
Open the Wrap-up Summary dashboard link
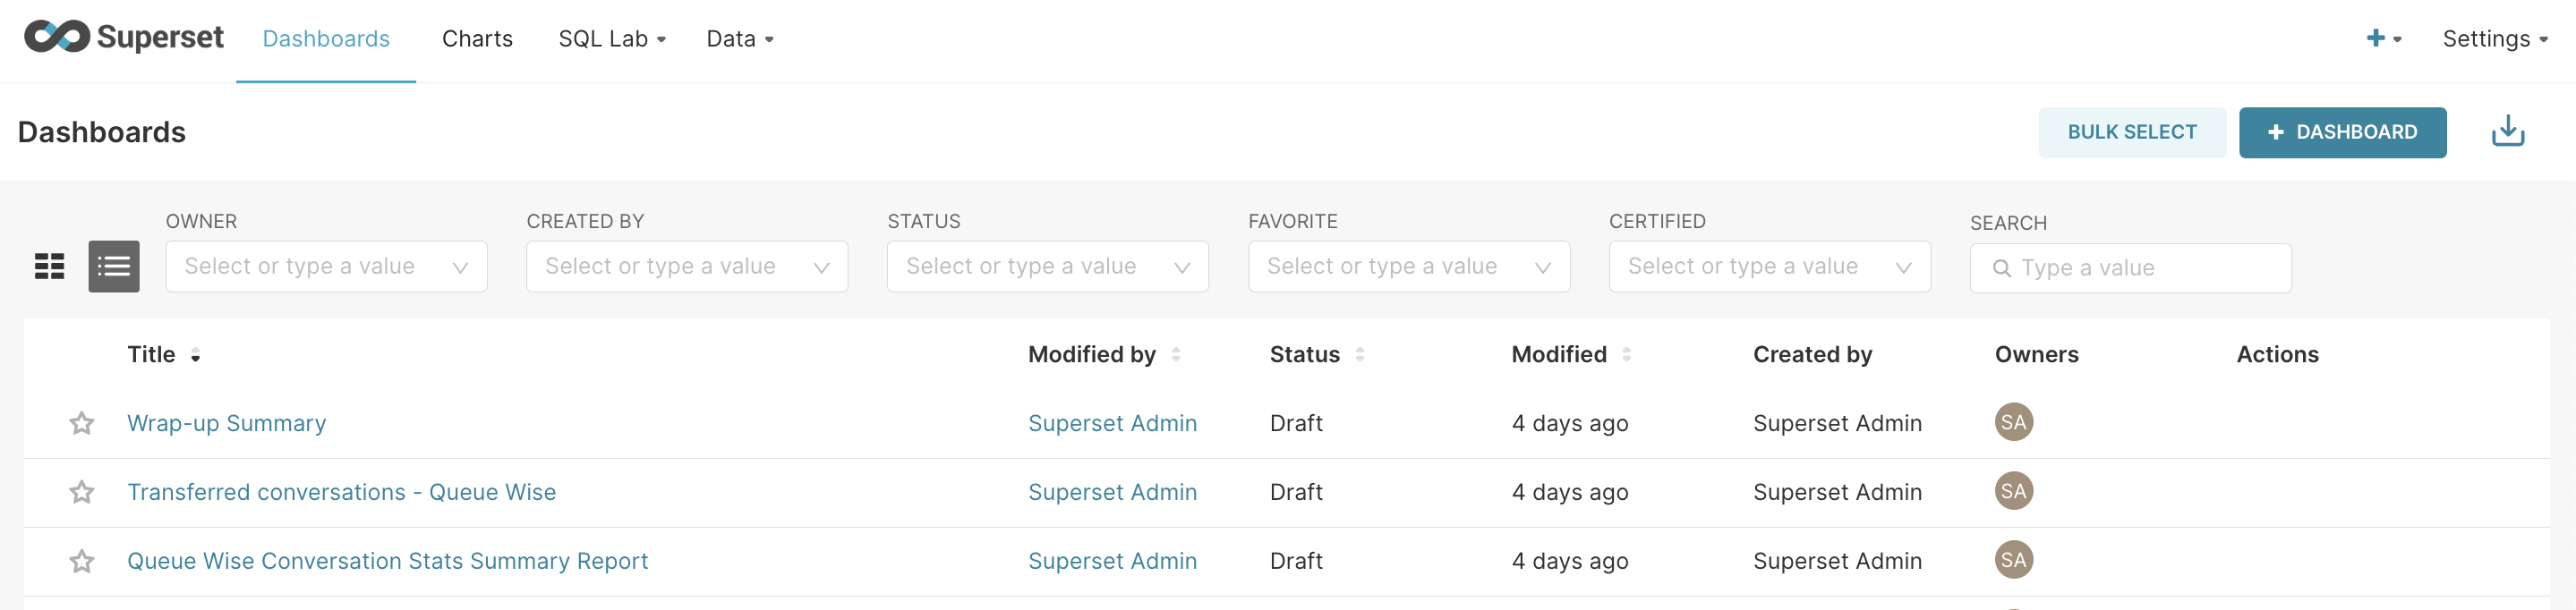(x=227, y=423)
